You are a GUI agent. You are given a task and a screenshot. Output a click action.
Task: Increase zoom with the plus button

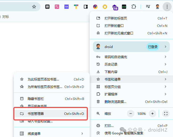tap(153, 114)
